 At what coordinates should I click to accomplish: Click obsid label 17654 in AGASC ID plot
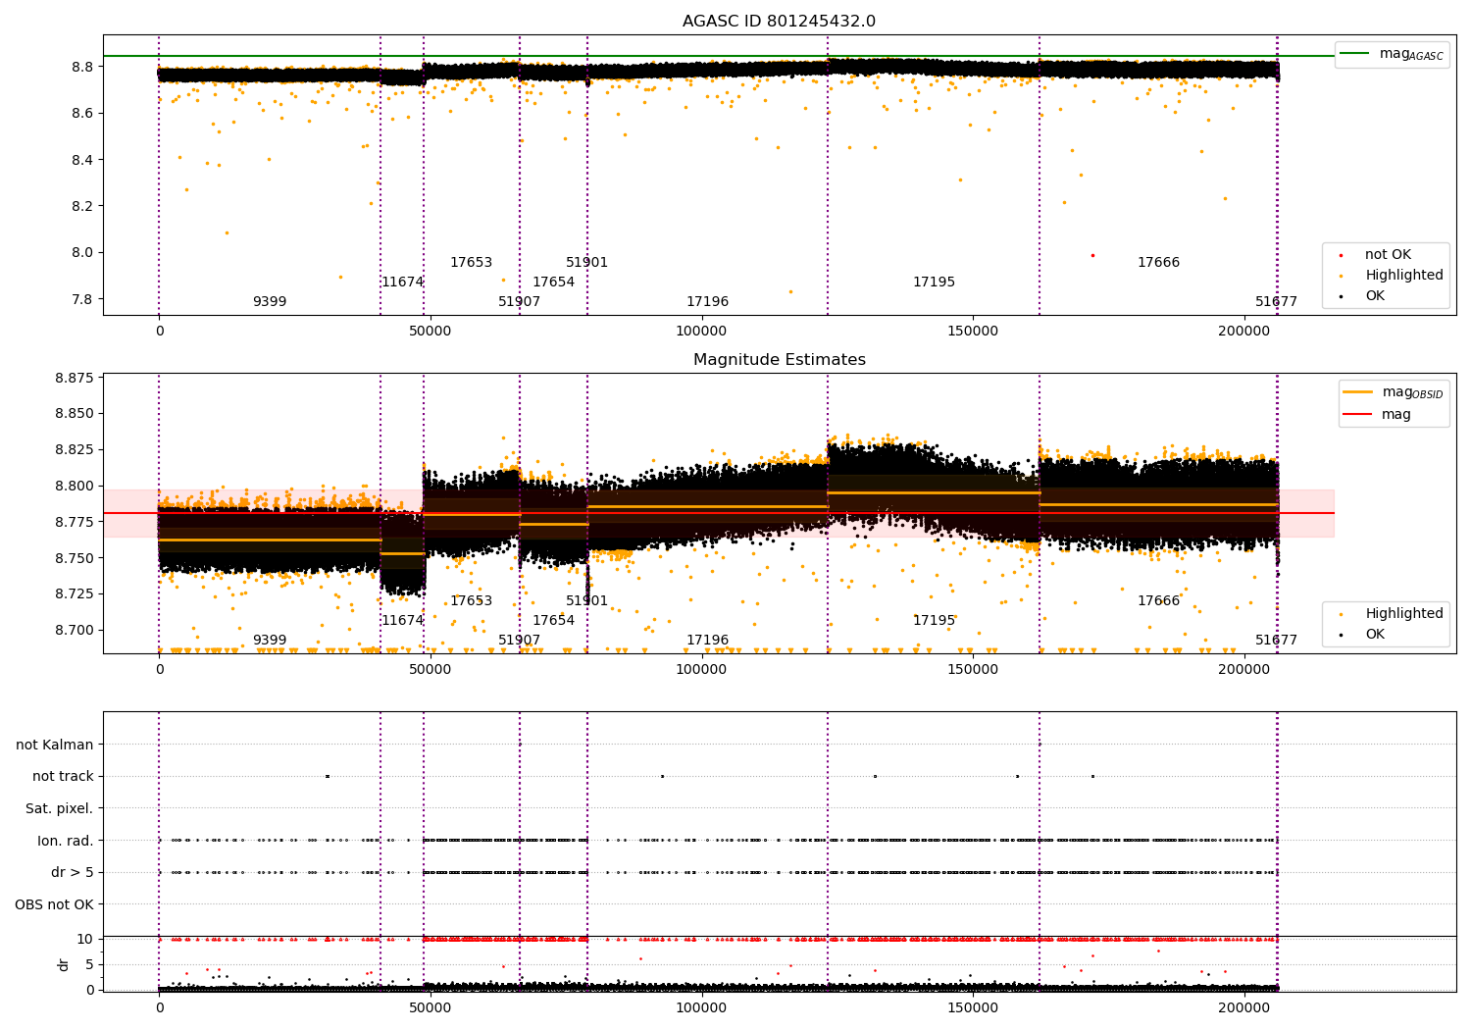coord(553,283)
